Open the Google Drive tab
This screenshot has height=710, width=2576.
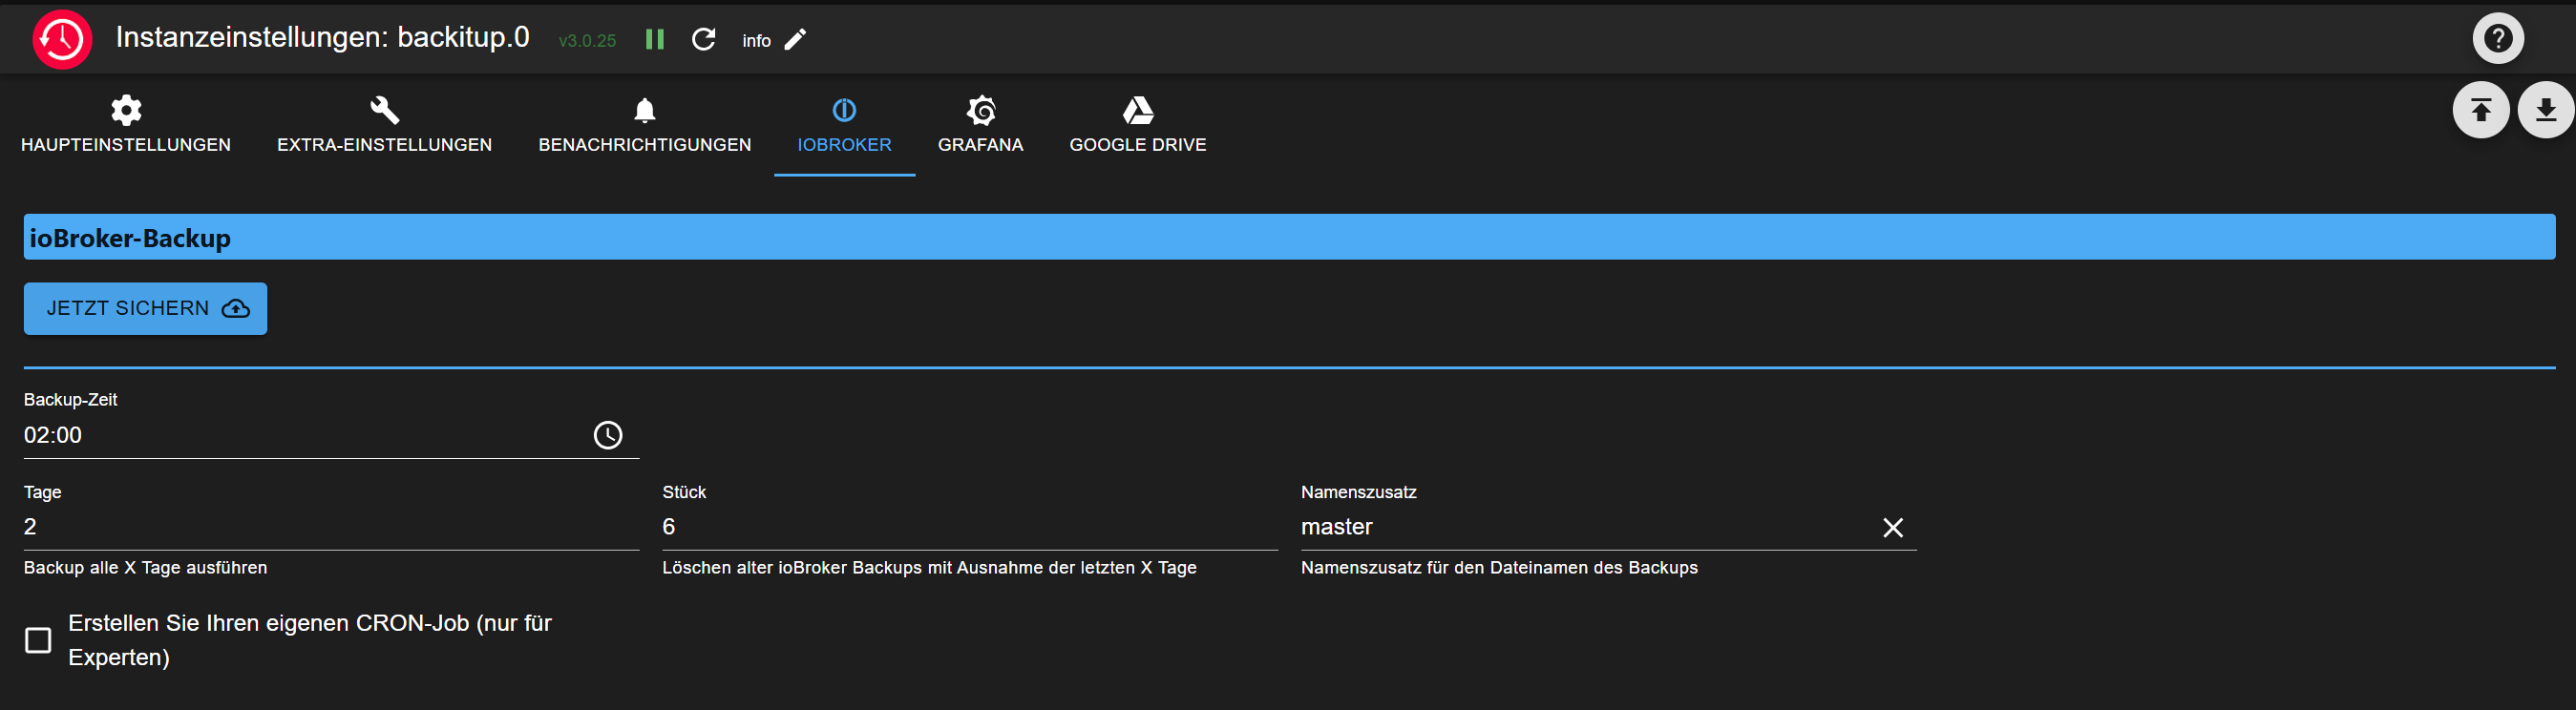coord(1137,125)
